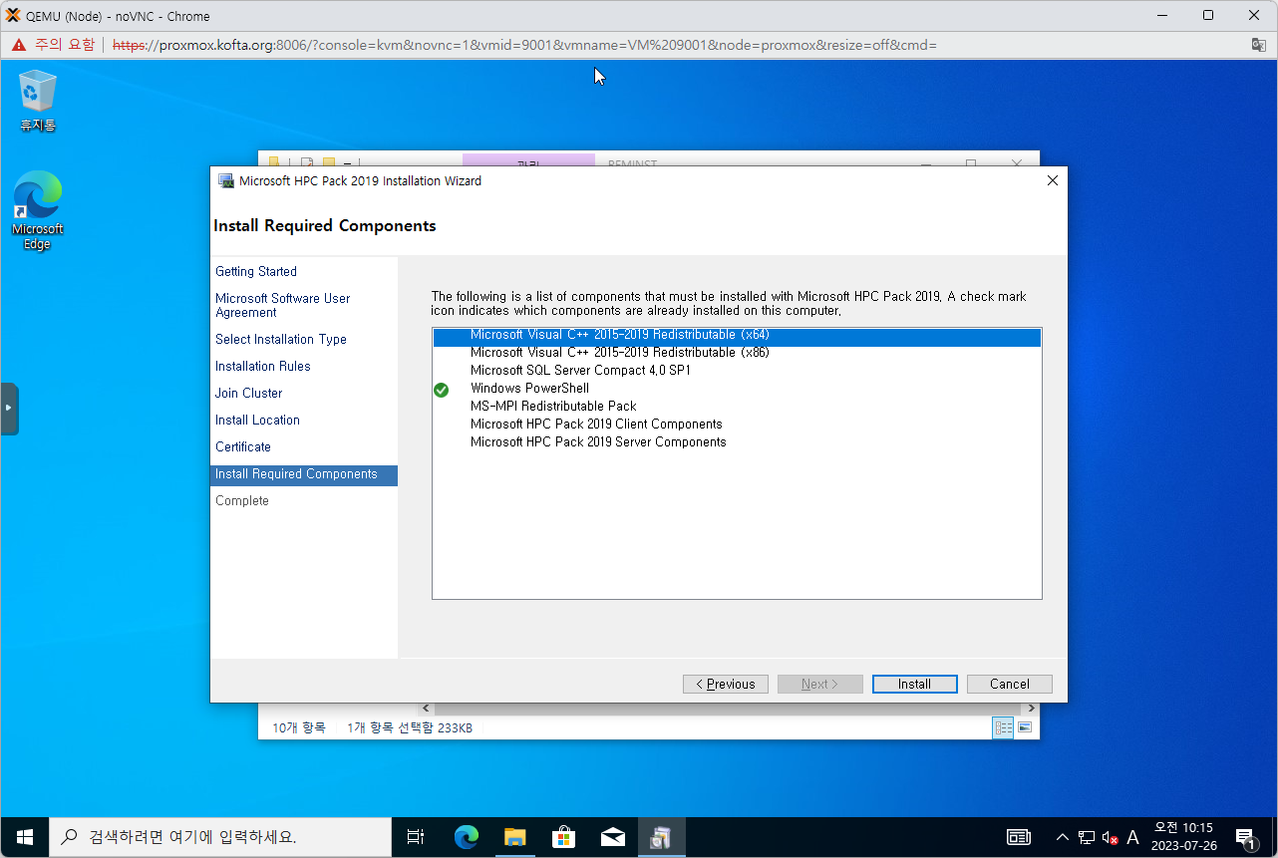Open File Explorer from the taskbar

point(514,837)
